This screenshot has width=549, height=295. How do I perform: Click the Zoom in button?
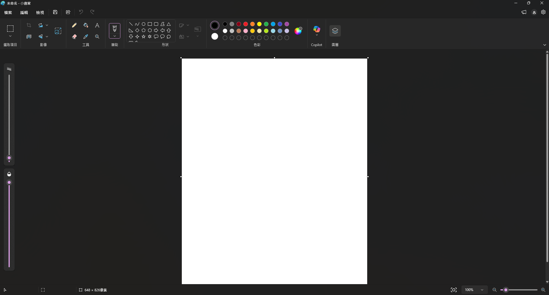[543, 290]
